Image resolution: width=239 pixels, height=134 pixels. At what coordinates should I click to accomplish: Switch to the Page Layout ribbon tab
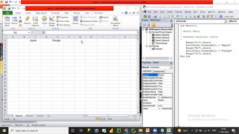point(41,13)
